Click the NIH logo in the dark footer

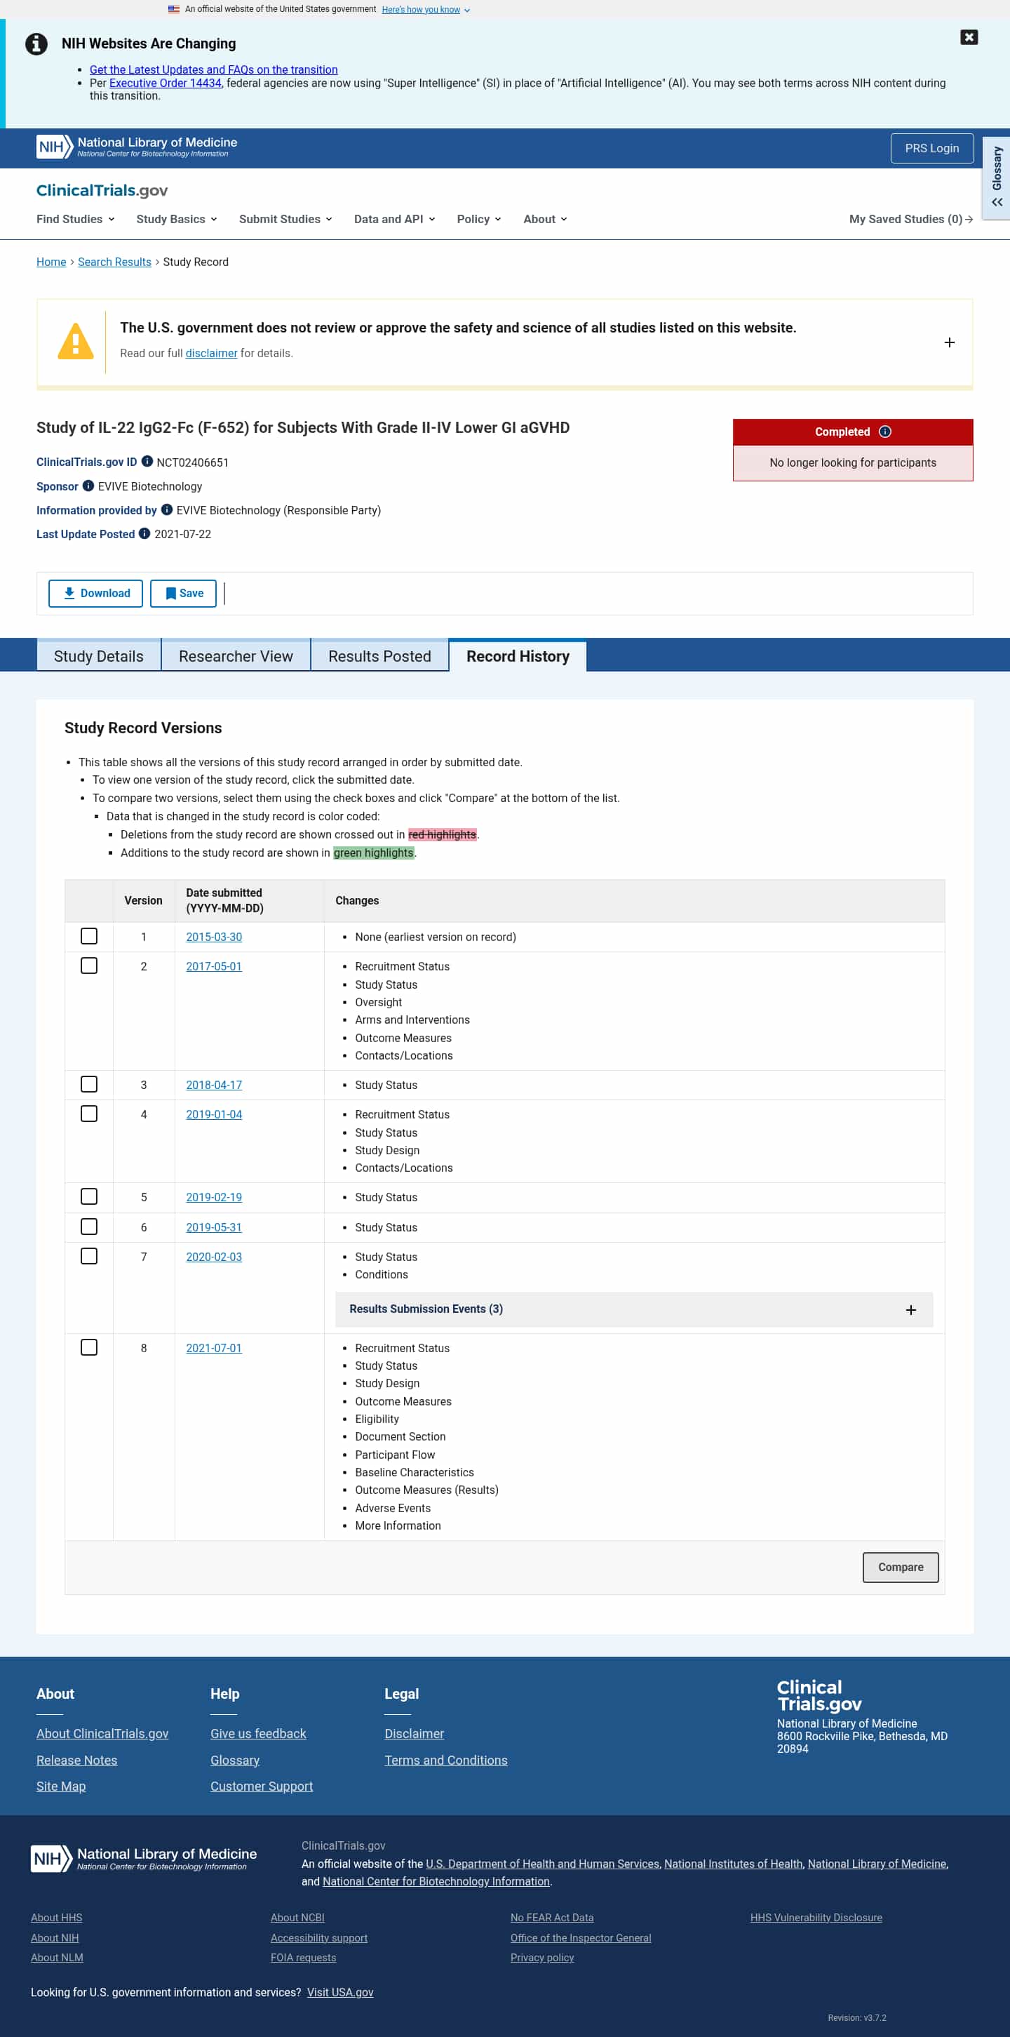coord(144,1858)
